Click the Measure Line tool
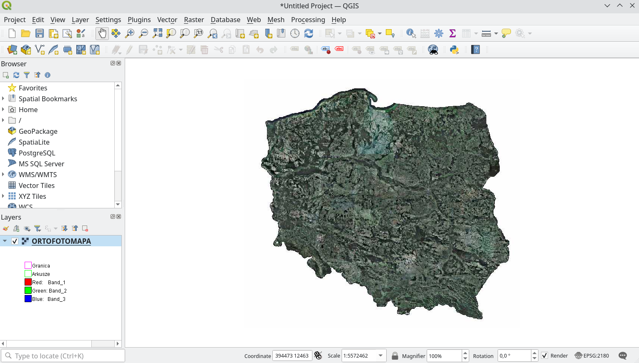This screenshot has width=639, height=363. (486, 33)
